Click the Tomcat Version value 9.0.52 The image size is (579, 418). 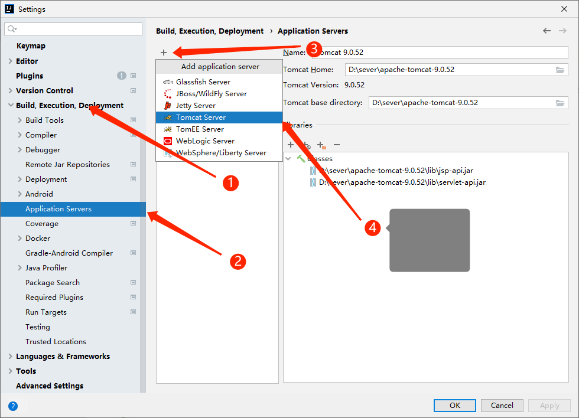pyautogui.click(x=354, y=85)
